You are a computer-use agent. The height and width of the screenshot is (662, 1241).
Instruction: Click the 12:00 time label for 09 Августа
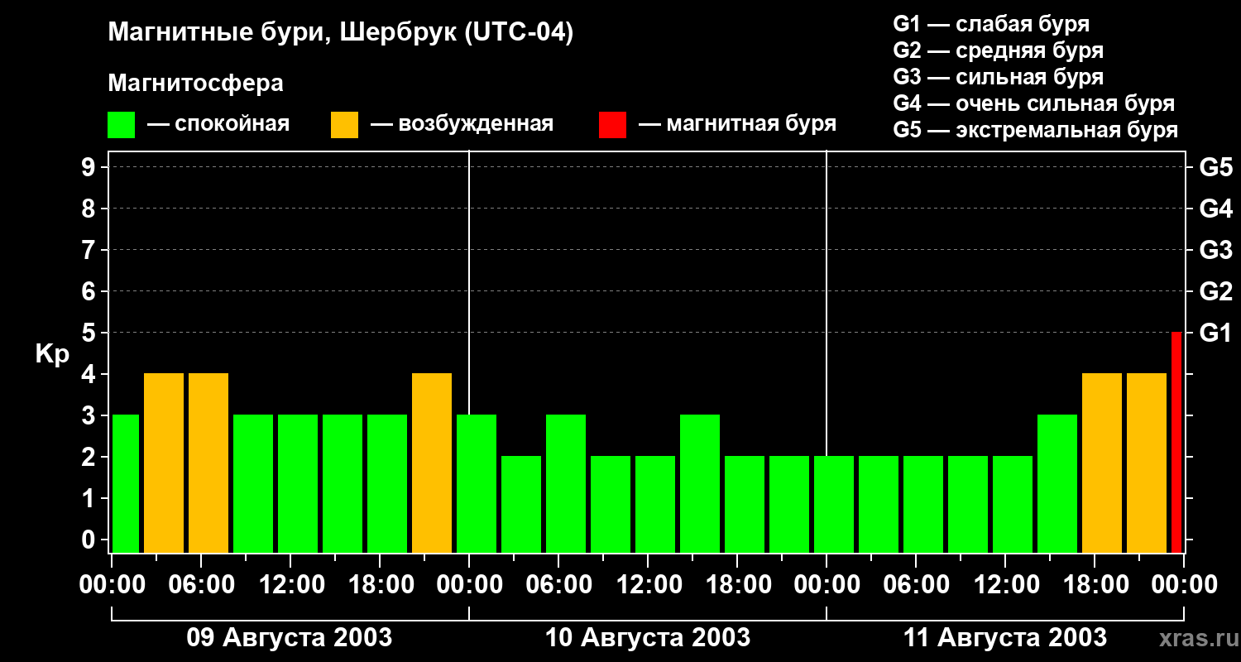tap(290, 585)
